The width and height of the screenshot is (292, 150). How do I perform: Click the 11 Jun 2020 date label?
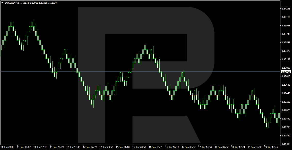[x=7, y=147]
